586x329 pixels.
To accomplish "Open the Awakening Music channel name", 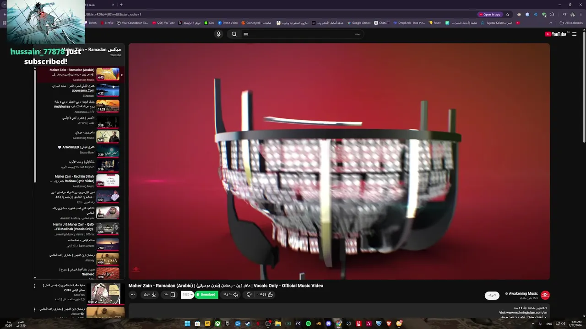I will tap(523, 293).
